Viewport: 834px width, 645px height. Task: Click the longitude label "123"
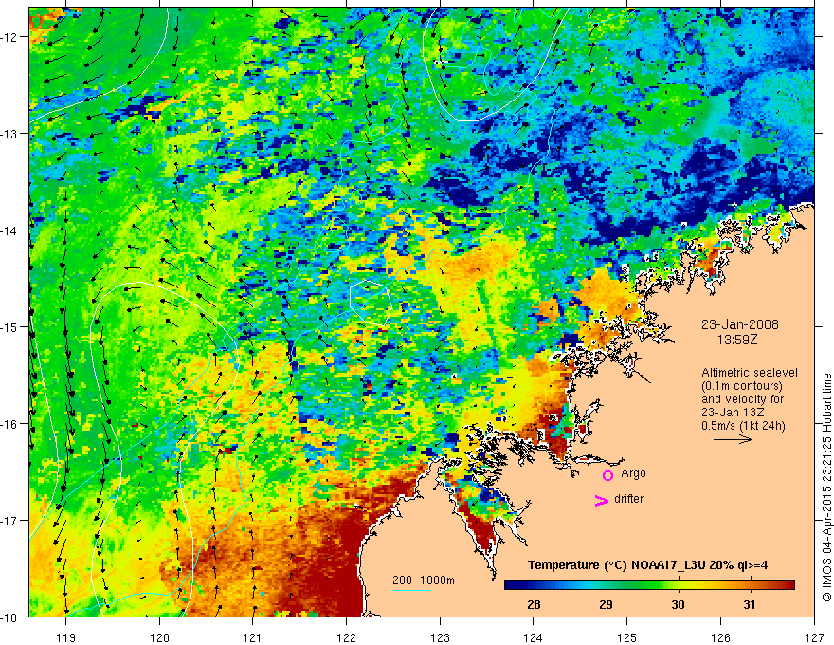440,637
